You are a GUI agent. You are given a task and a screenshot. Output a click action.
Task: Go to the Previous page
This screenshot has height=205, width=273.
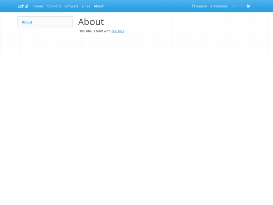[x=219, y=6]
